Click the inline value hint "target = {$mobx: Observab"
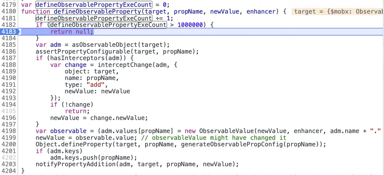384x175 pixels. coord(337,12)
